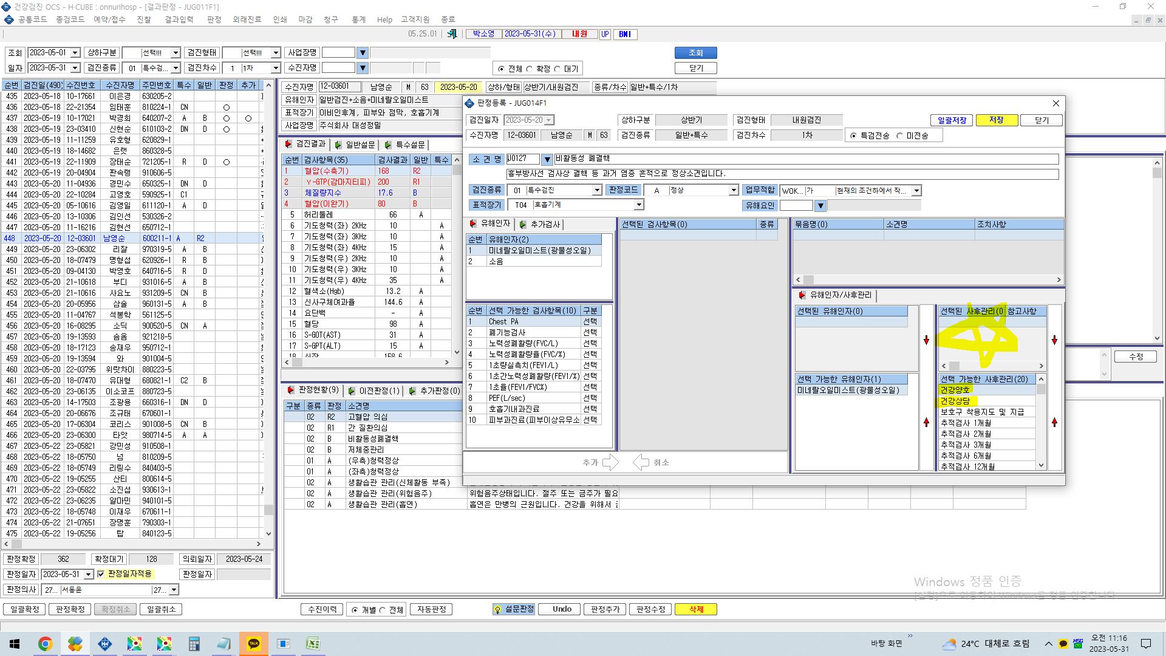The image size is (1166, 656).
Task: Open the 소견명 code dropdown arrow
Action: pyautogui.click(x=547, y=159)
